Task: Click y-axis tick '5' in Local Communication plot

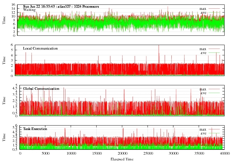Action: click(x=12, y=50)
